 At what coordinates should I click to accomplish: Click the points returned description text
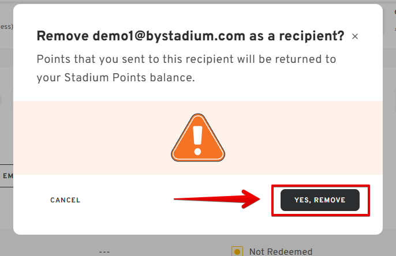pyautogui.click(x=186, y=69)
